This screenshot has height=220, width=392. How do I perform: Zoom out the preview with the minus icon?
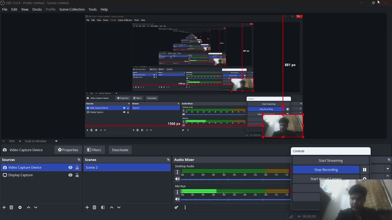(3, 141)
